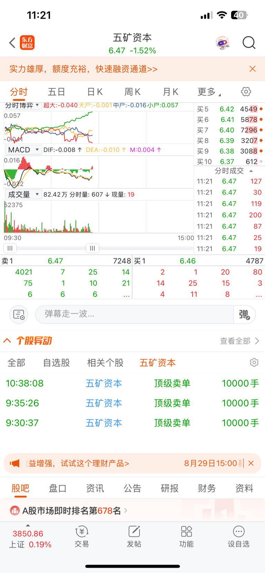The width and height of the screenshot is (265, 573).
Task: Switch to the 日K chart tab
Action: 95,92
